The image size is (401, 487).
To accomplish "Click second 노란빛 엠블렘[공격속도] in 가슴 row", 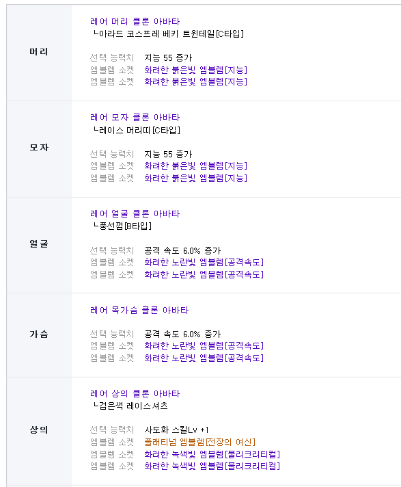I will (204, 358).
